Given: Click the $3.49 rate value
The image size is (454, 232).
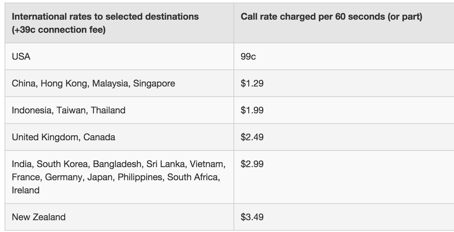Looking at the screenshot, I should (252, 217).
